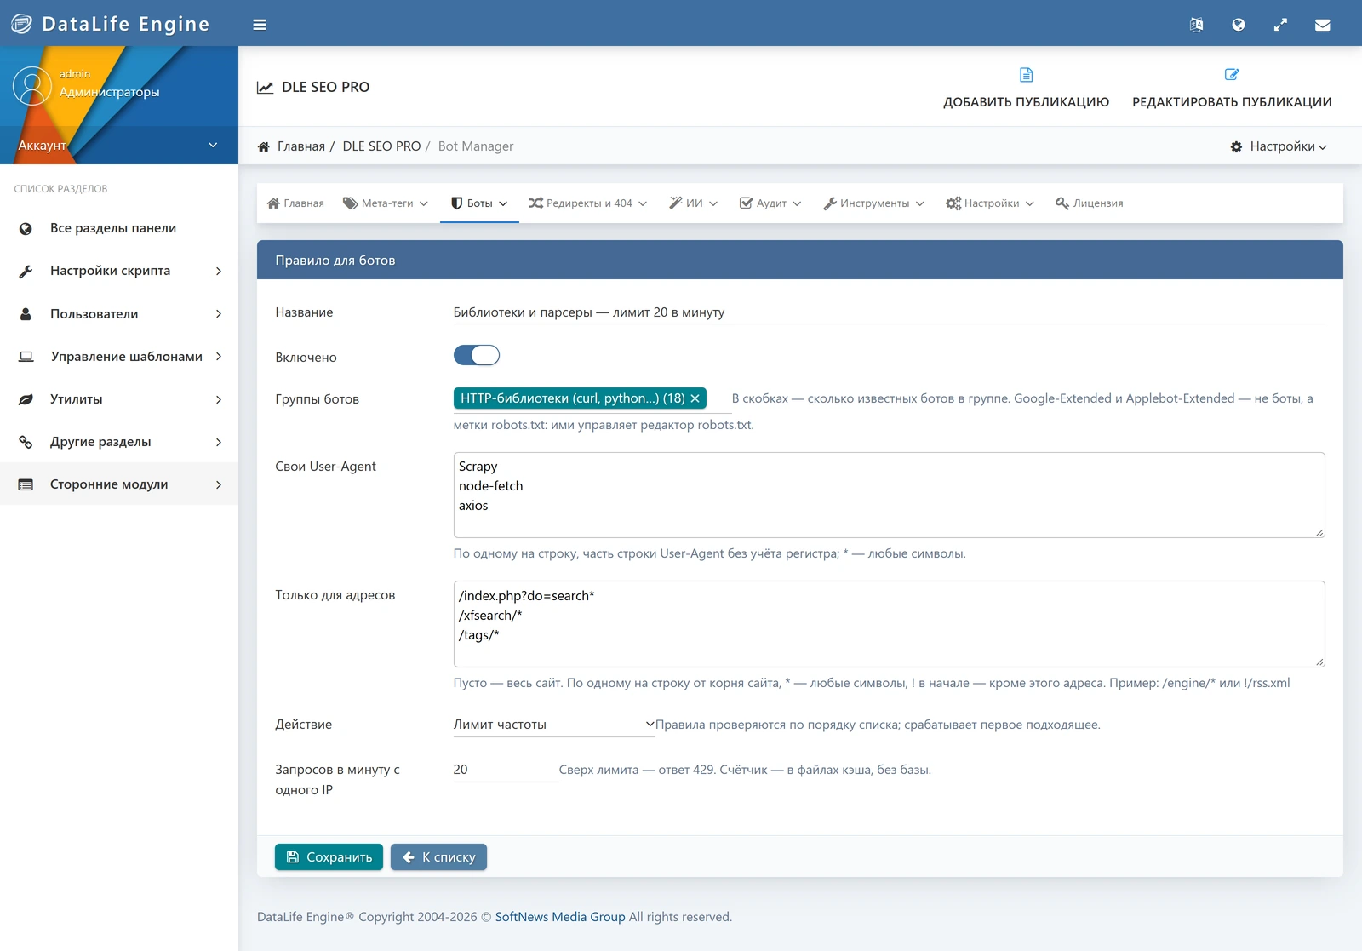
Task: Open the Боты tab dropdown
Action: tap(479, 203)
